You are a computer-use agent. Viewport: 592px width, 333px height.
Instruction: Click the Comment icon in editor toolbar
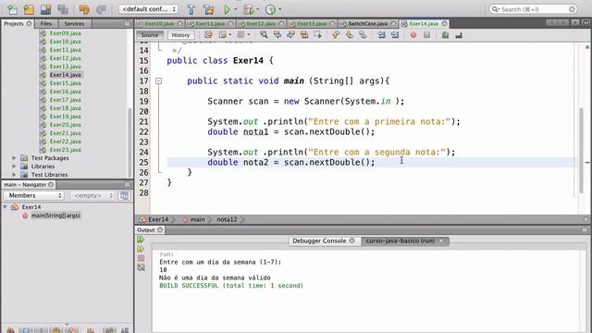(445, 35)
